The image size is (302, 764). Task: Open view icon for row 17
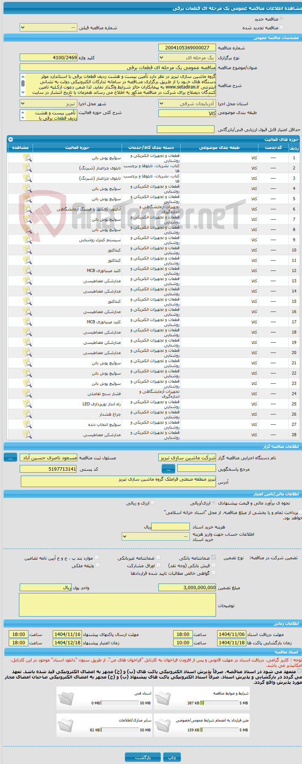27,322
